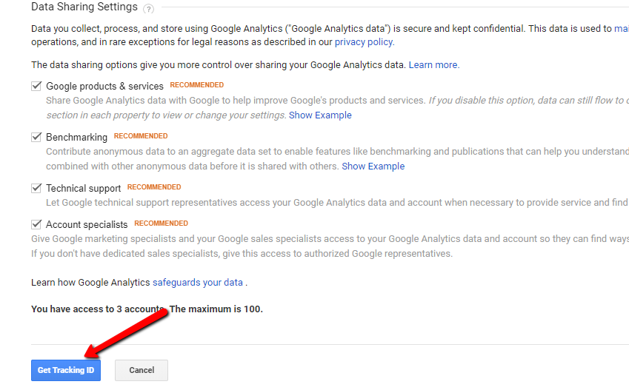Disable the Technical support checkbox
Viewport: 629px width, 390px height.
36,188
